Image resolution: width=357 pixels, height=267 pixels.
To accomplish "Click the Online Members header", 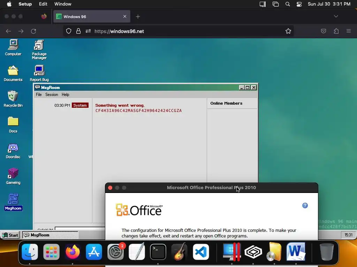I will pos(226,103).
